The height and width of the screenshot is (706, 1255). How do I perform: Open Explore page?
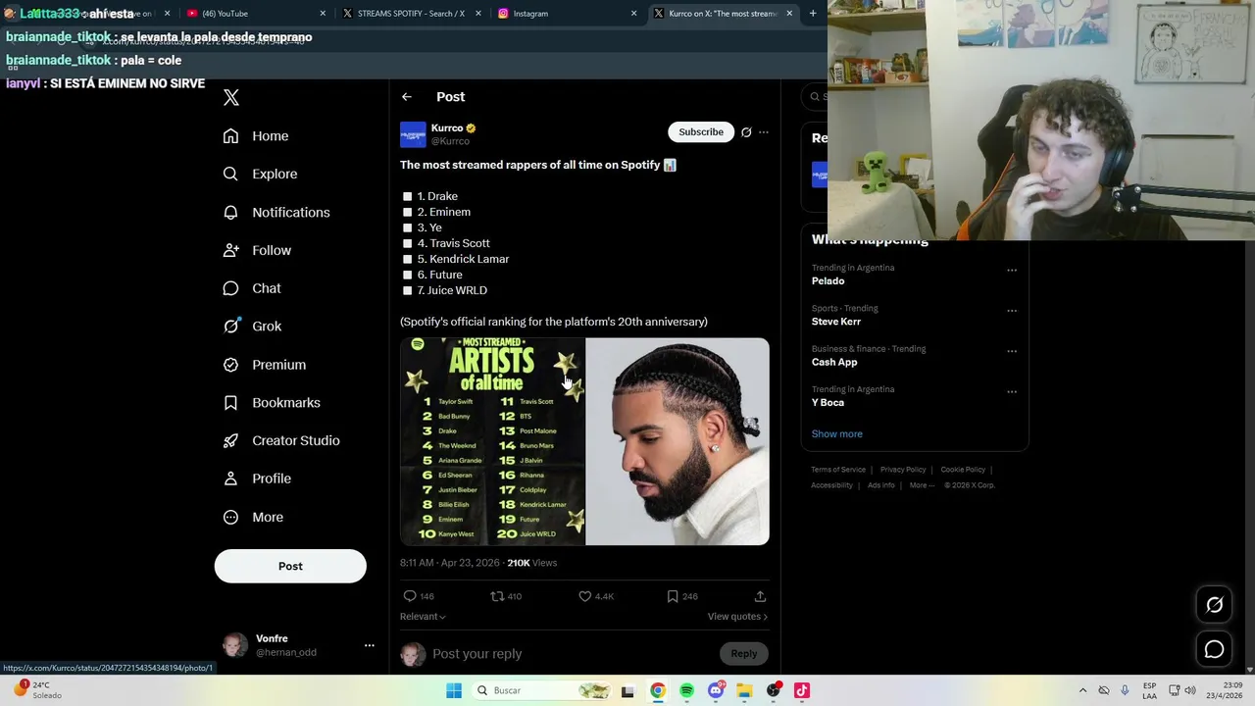point(260,174)
